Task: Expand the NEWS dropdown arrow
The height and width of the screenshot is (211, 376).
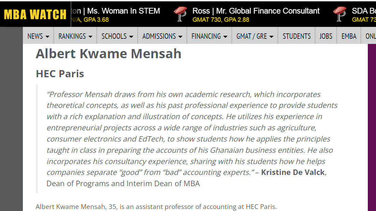Action: pos(47,37)
